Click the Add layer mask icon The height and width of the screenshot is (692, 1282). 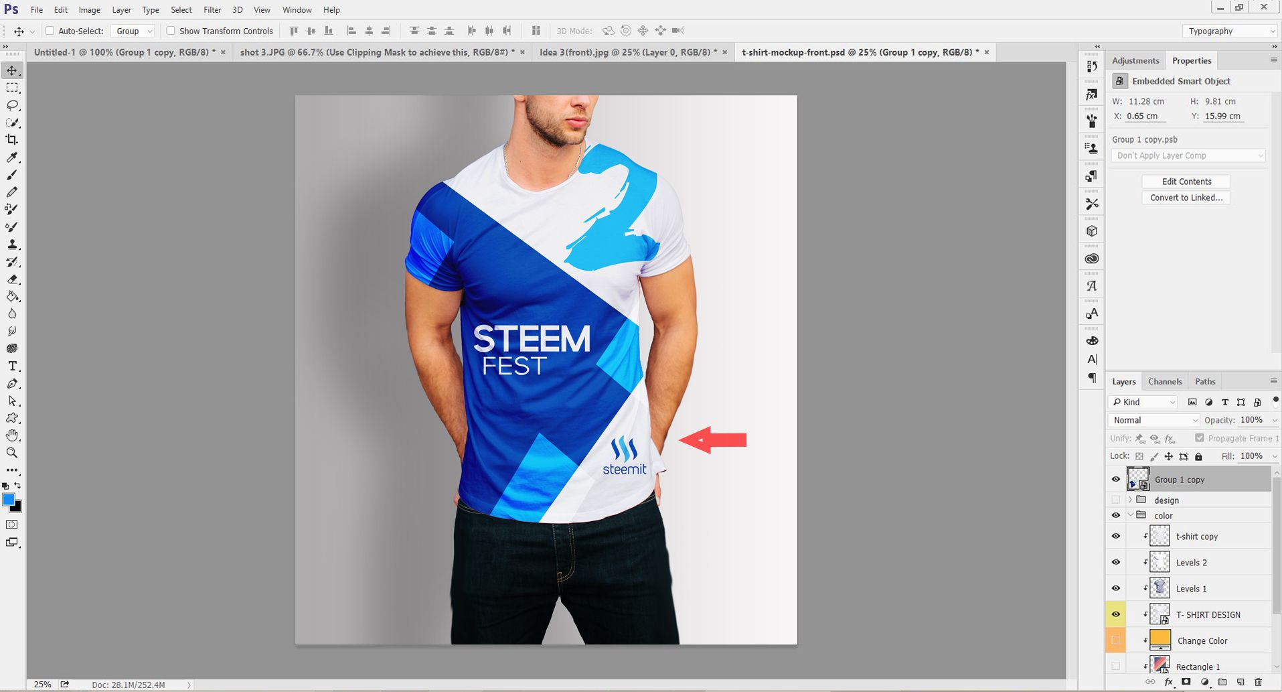1186,682
